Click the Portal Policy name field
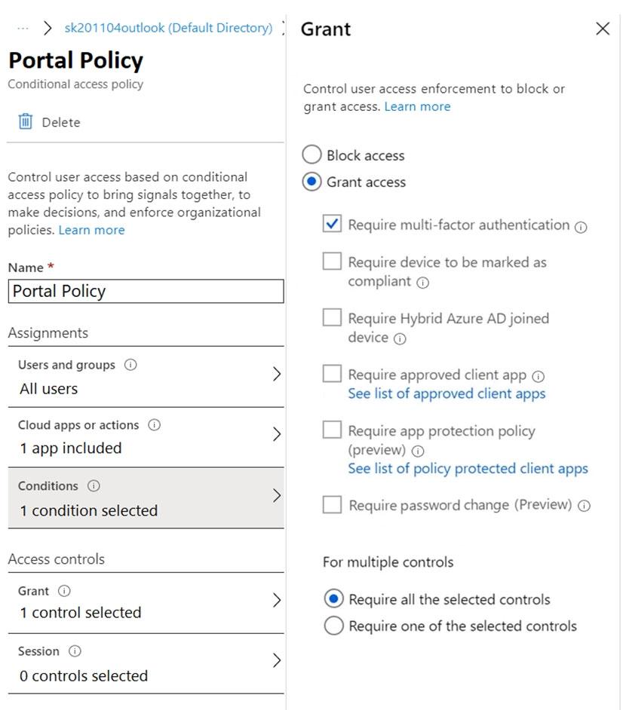Viewport: 623px width, 710px height. coord(146,292)
